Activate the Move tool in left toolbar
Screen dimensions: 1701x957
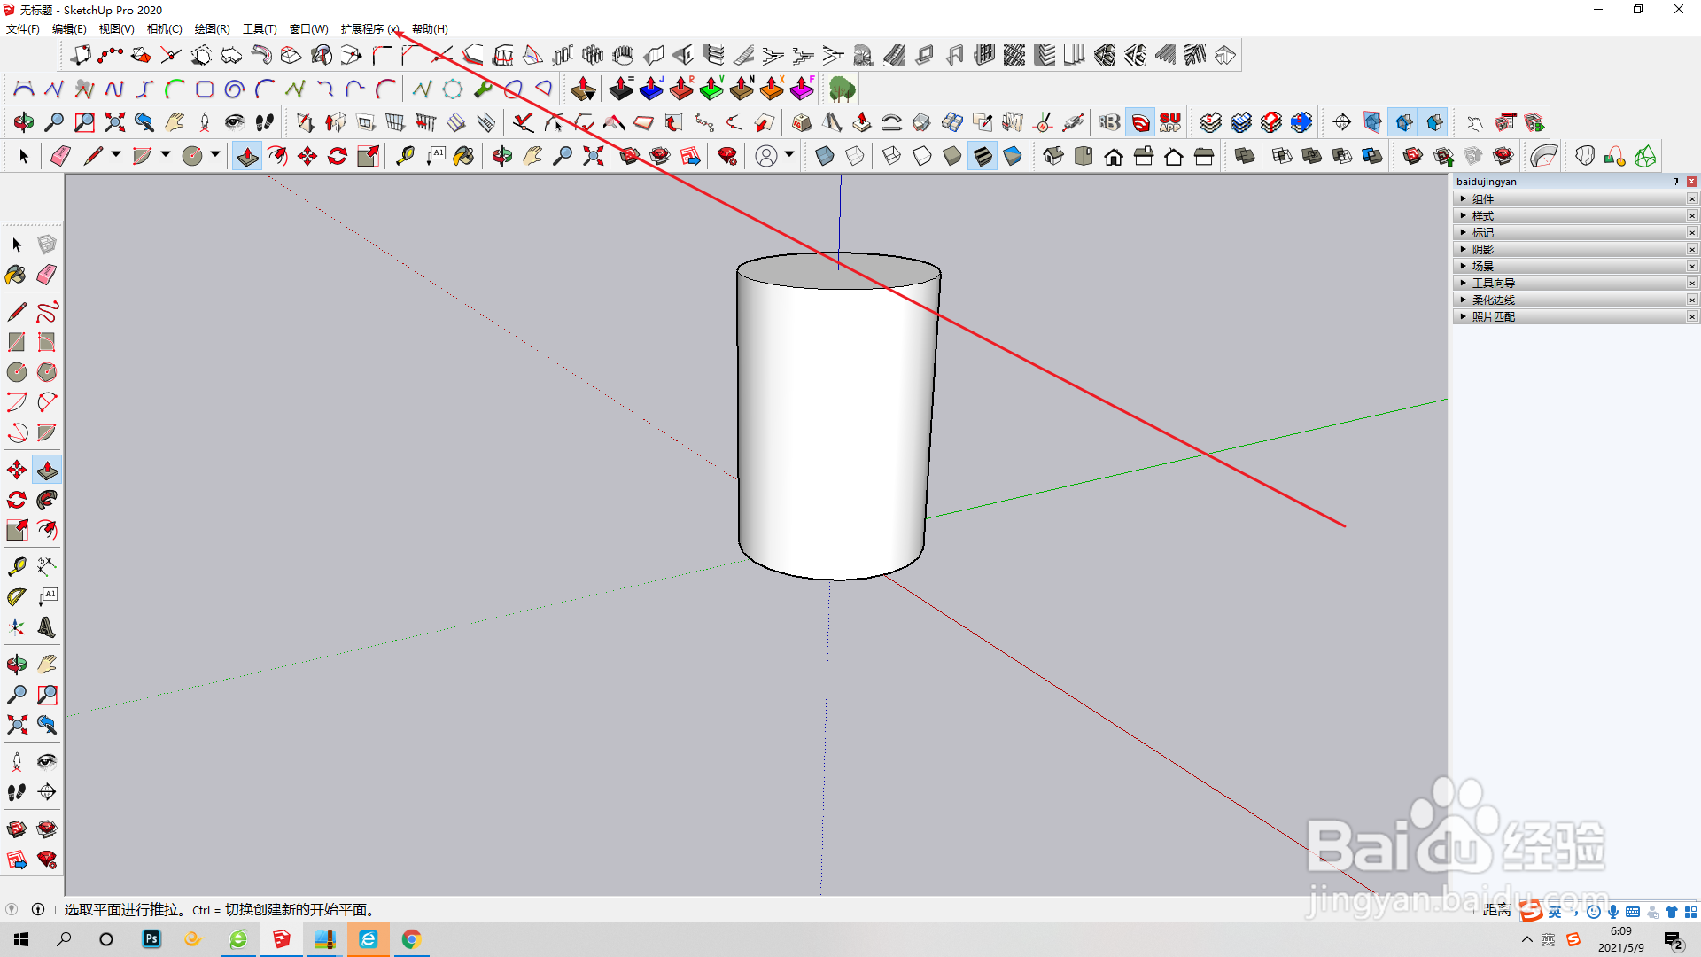coord(16,470)
